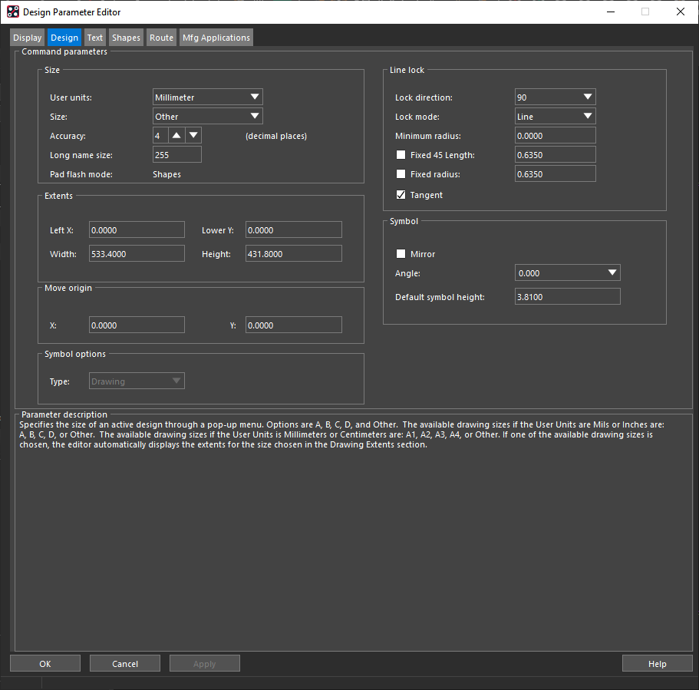Open the disabled Symbol Type dropdown
699x690 pixels.
[x=137, y=381]
